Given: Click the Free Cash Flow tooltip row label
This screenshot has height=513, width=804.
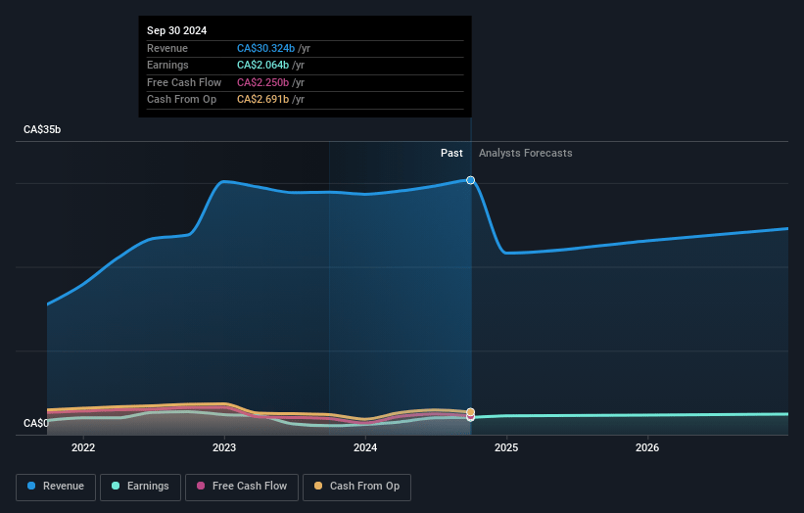Looking at the screenshot, I should [184, 82].
